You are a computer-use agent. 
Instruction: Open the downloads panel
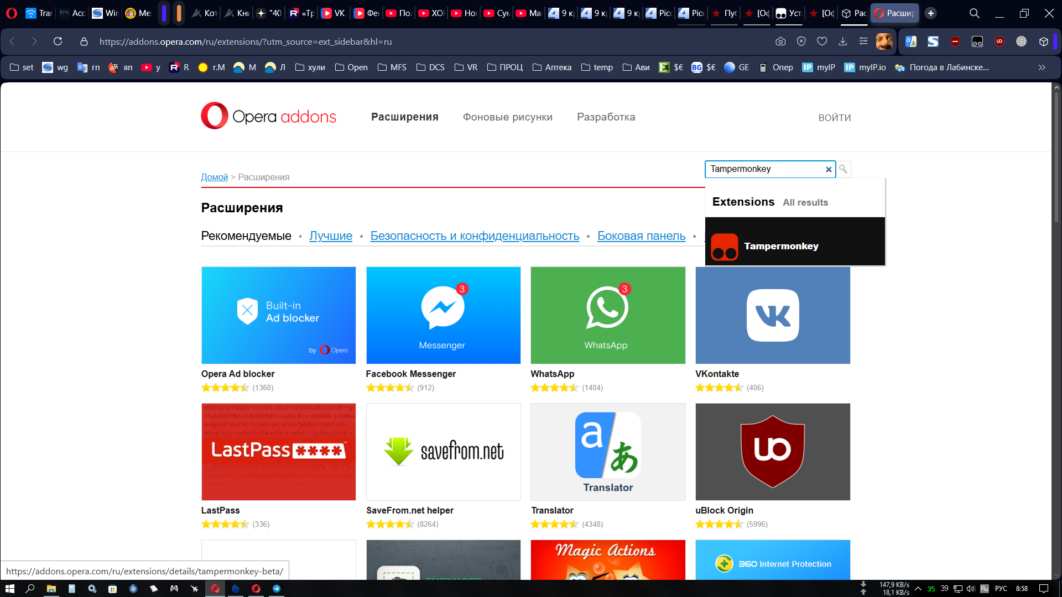coord(843,41)
